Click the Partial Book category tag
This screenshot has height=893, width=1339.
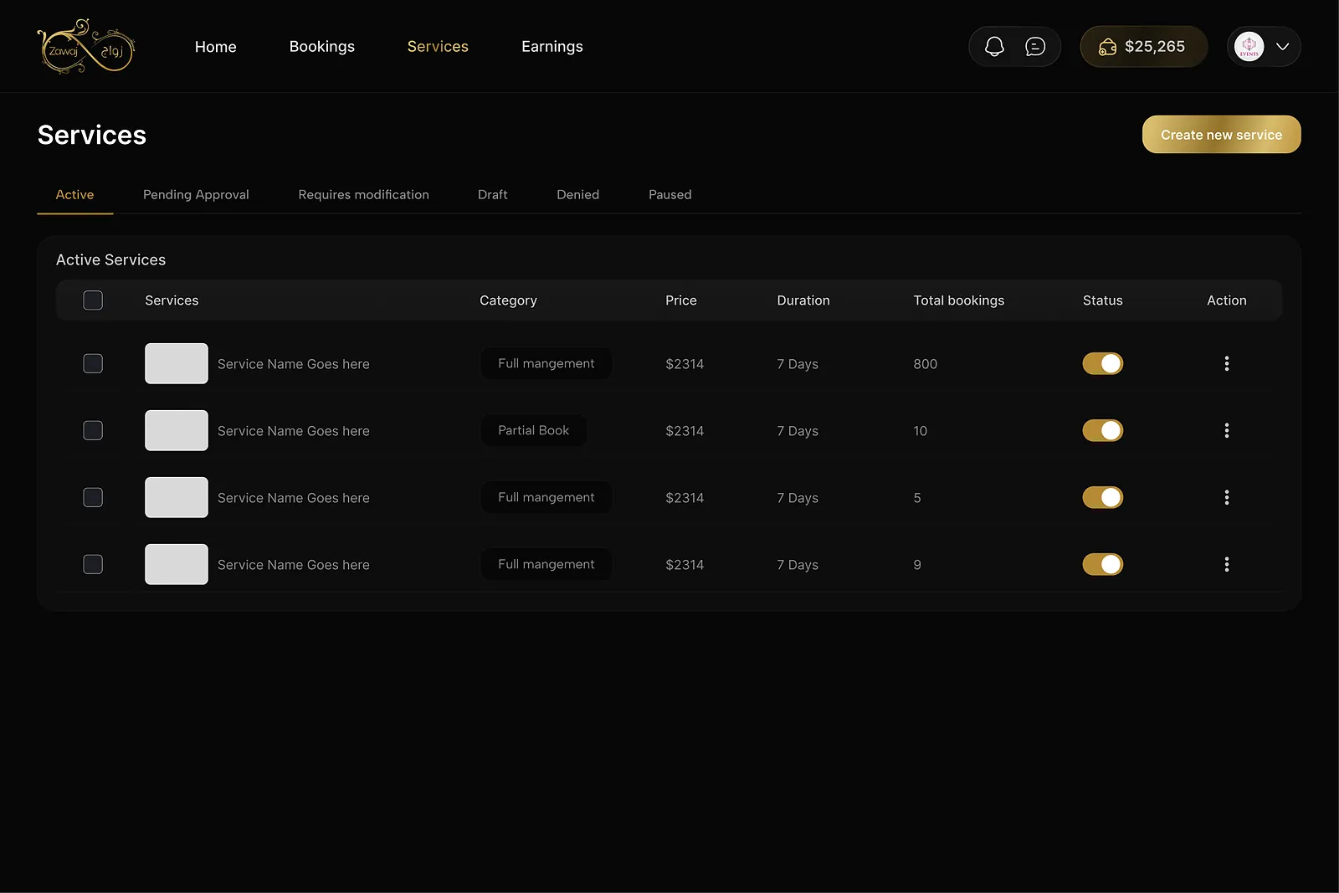(x=533, y=430)
